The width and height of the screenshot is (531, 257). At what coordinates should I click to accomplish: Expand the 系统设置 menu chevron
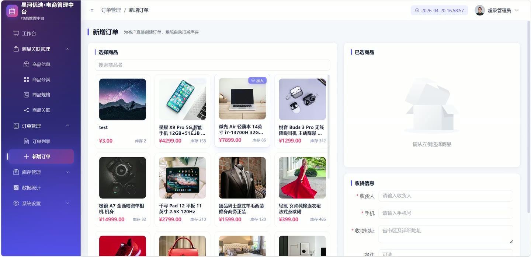pos(67,203)
